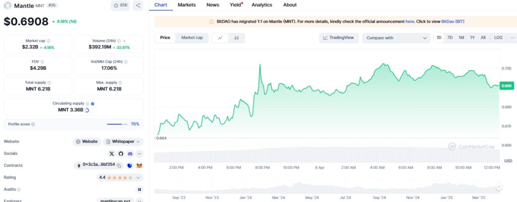Copy the contract address
The image size is (517, 202).
(x=119, y=165)
